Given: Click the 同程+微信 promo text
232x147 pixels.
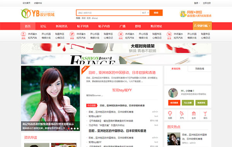Looking at the screenshot, I should tap(199, 14).
